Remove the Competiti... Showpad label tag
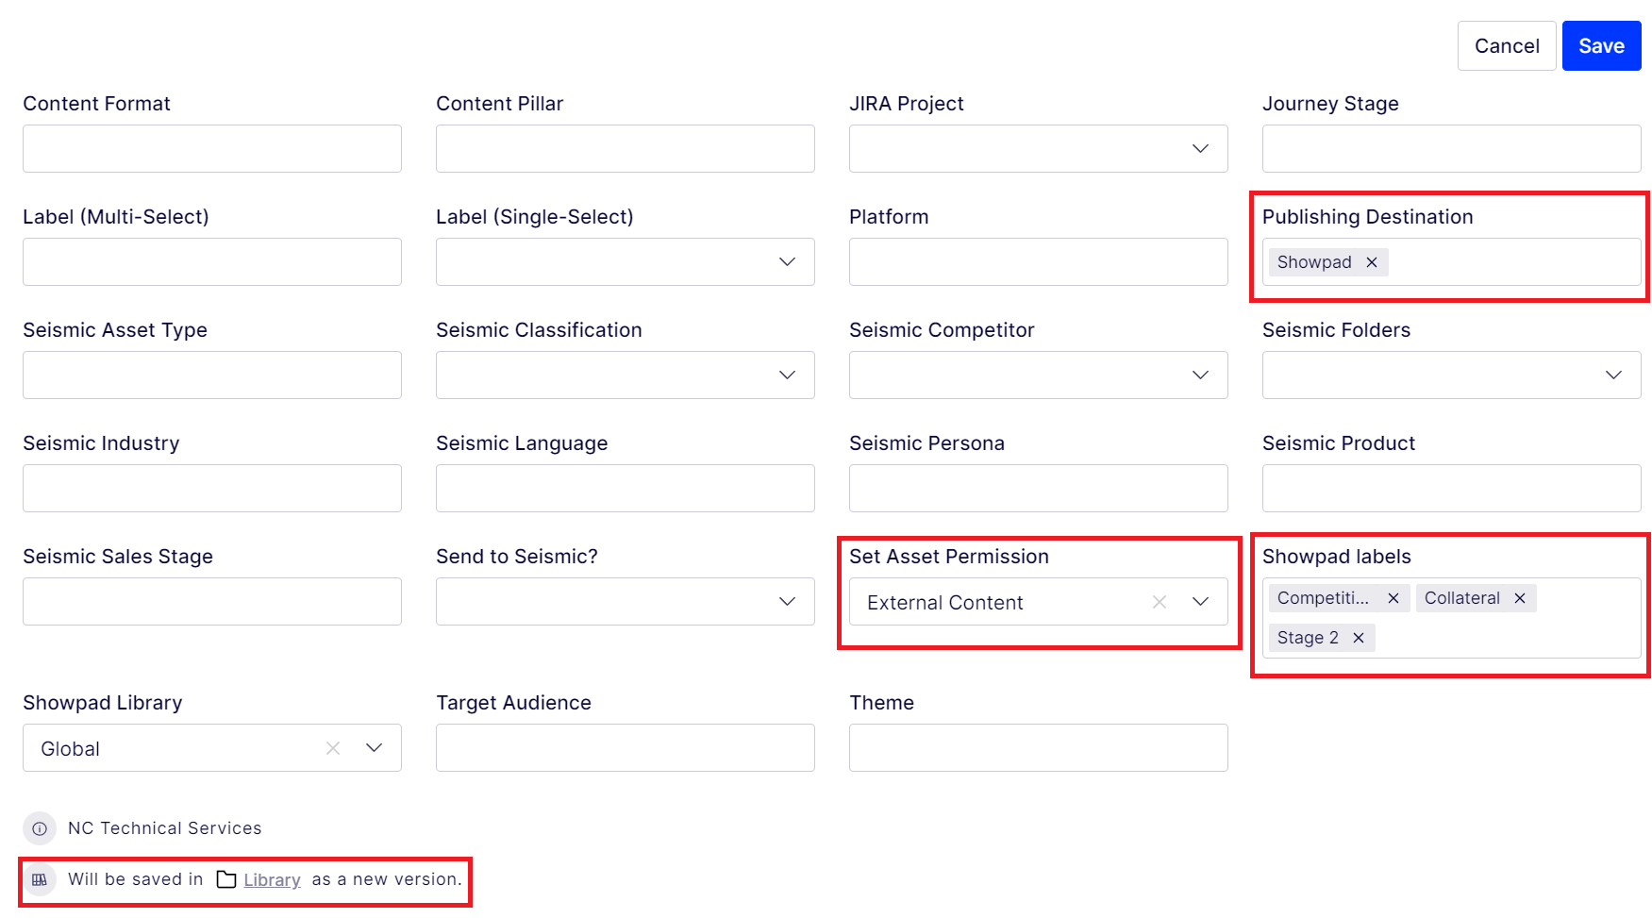Screen dimensions: 1652x918 (x=1393, y=598)
